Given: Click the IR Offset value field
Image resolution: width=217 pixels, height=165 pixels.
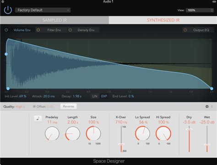Looking at the screenshot, I should [50, 106].
